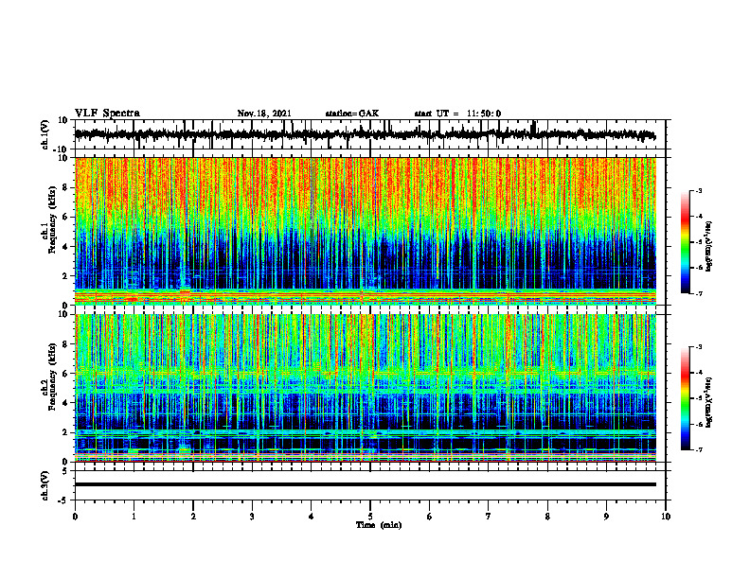Click tick label 5 on the Time axis

click(x=370, y=517)
